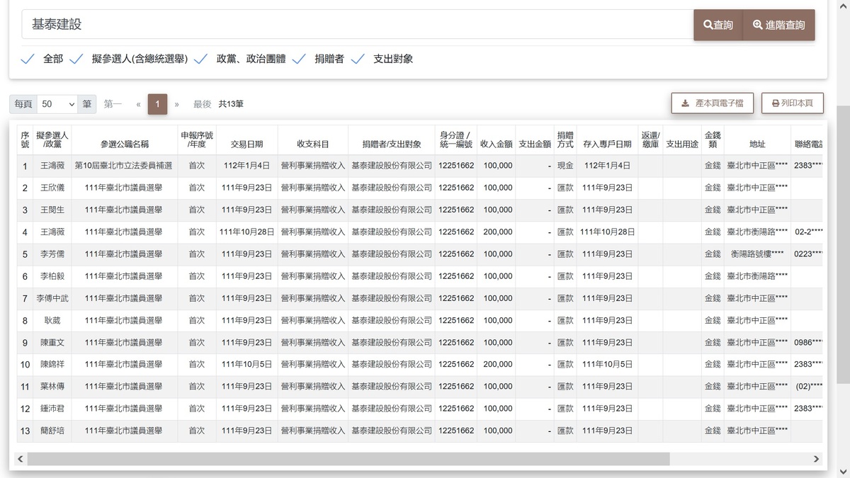Click the 捐贈者/支出對象 column header

[x=392, y=140]
